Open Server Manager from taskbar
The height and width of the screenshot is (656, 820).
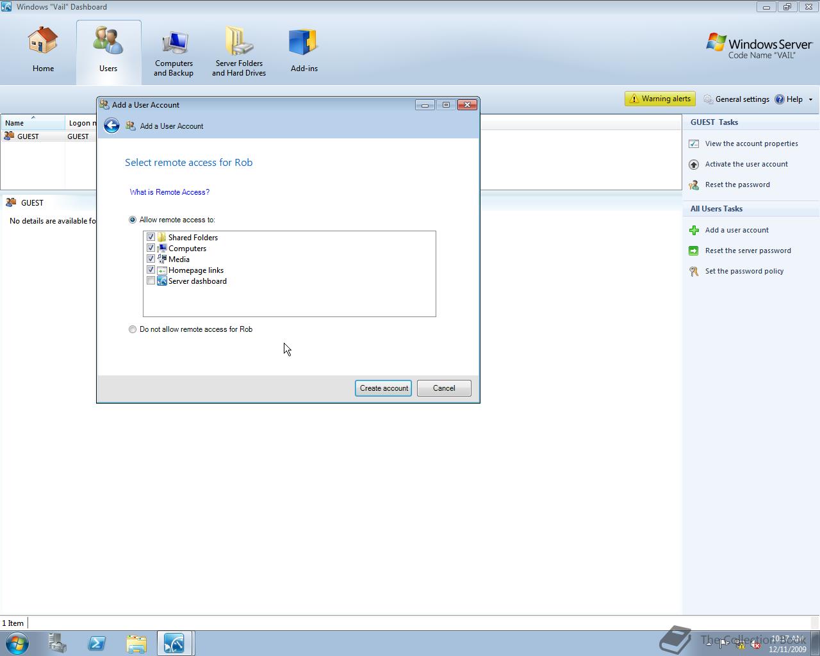coord(57,643)
